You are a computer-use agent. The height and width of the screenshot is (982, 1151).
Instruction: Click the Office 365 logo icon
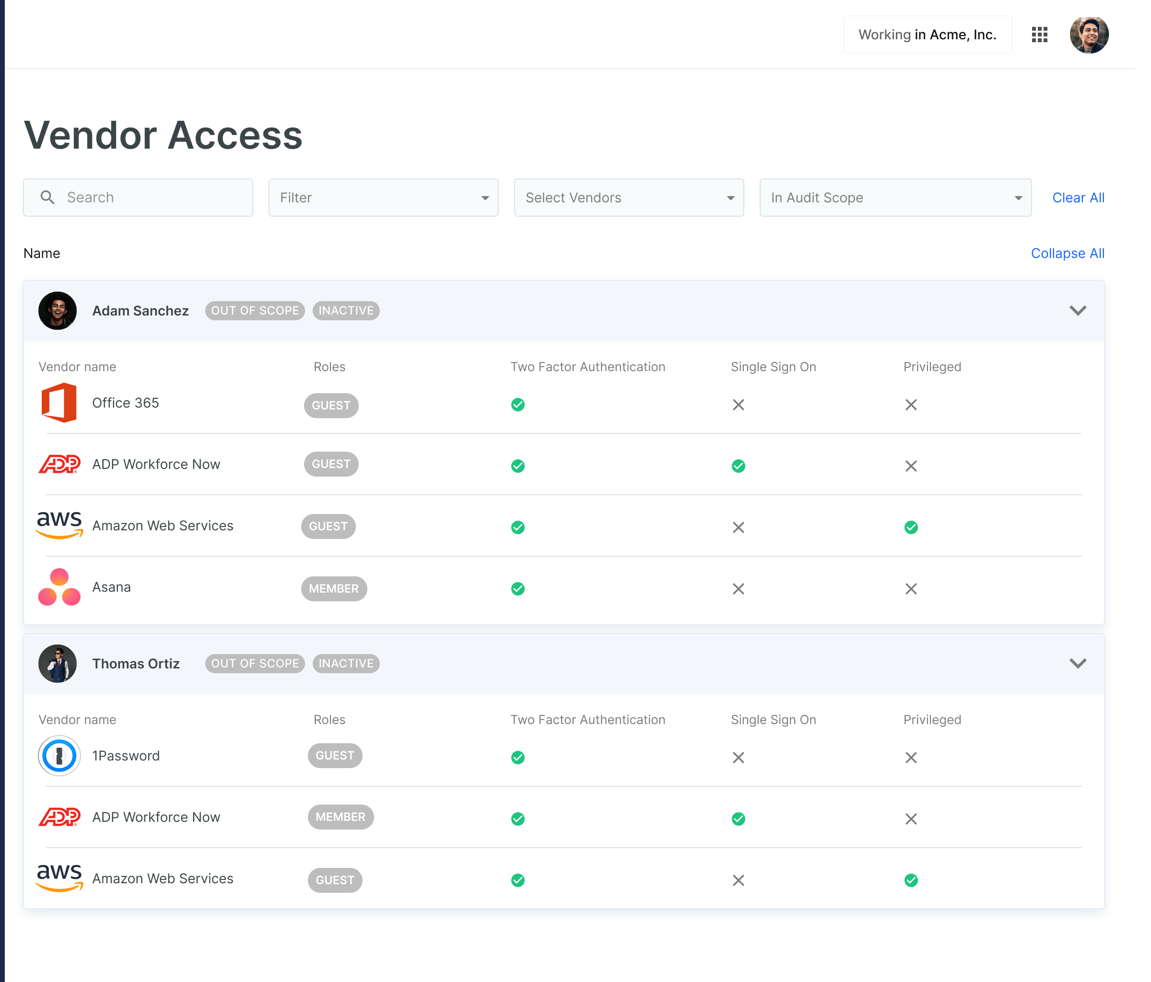pos(59,403)
